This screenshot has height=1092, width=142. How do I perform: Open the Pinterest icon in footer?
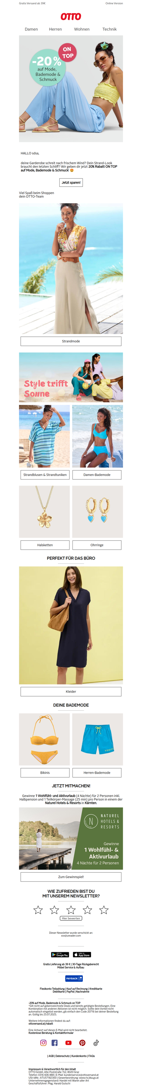point(82,1043)
